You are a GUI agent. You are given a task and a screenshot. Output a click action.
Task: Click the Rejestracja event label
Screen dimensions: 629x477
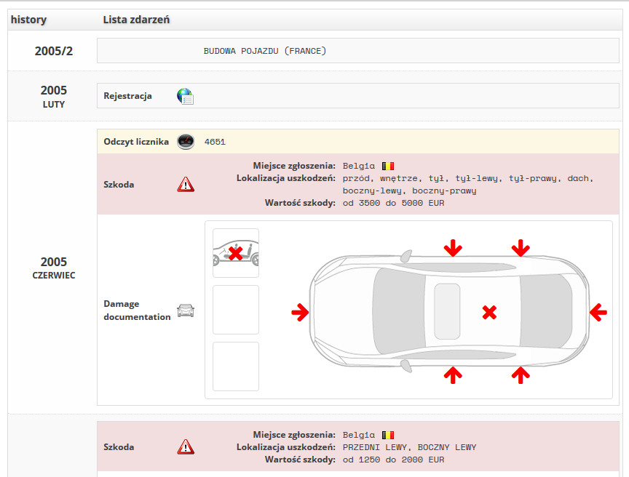pos(128,96)
